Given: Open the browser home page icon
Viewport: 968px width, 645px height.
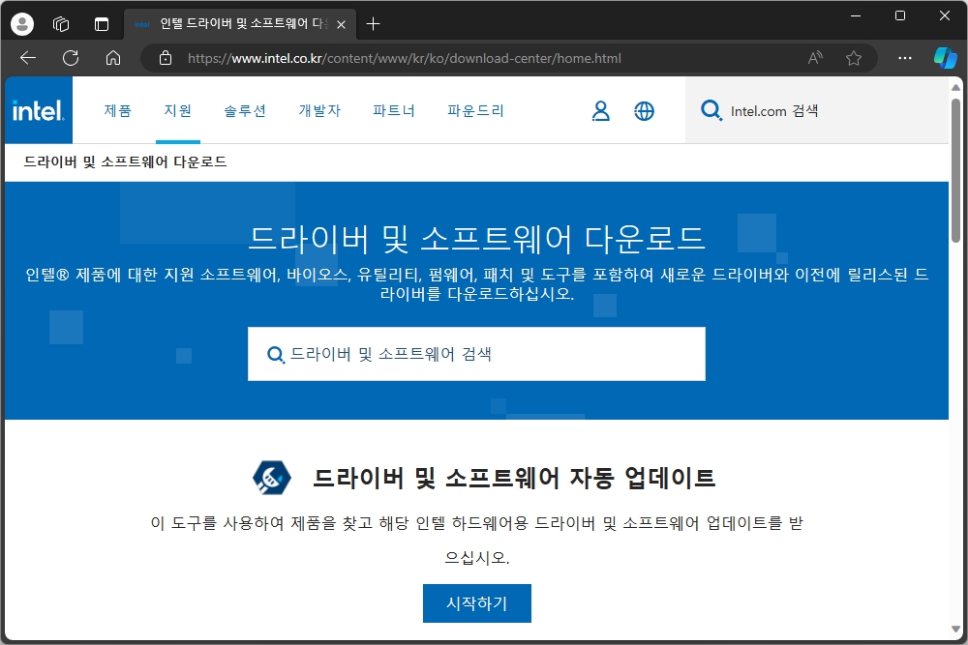Looking at the screenshot, I should click(x=113, y=58).
